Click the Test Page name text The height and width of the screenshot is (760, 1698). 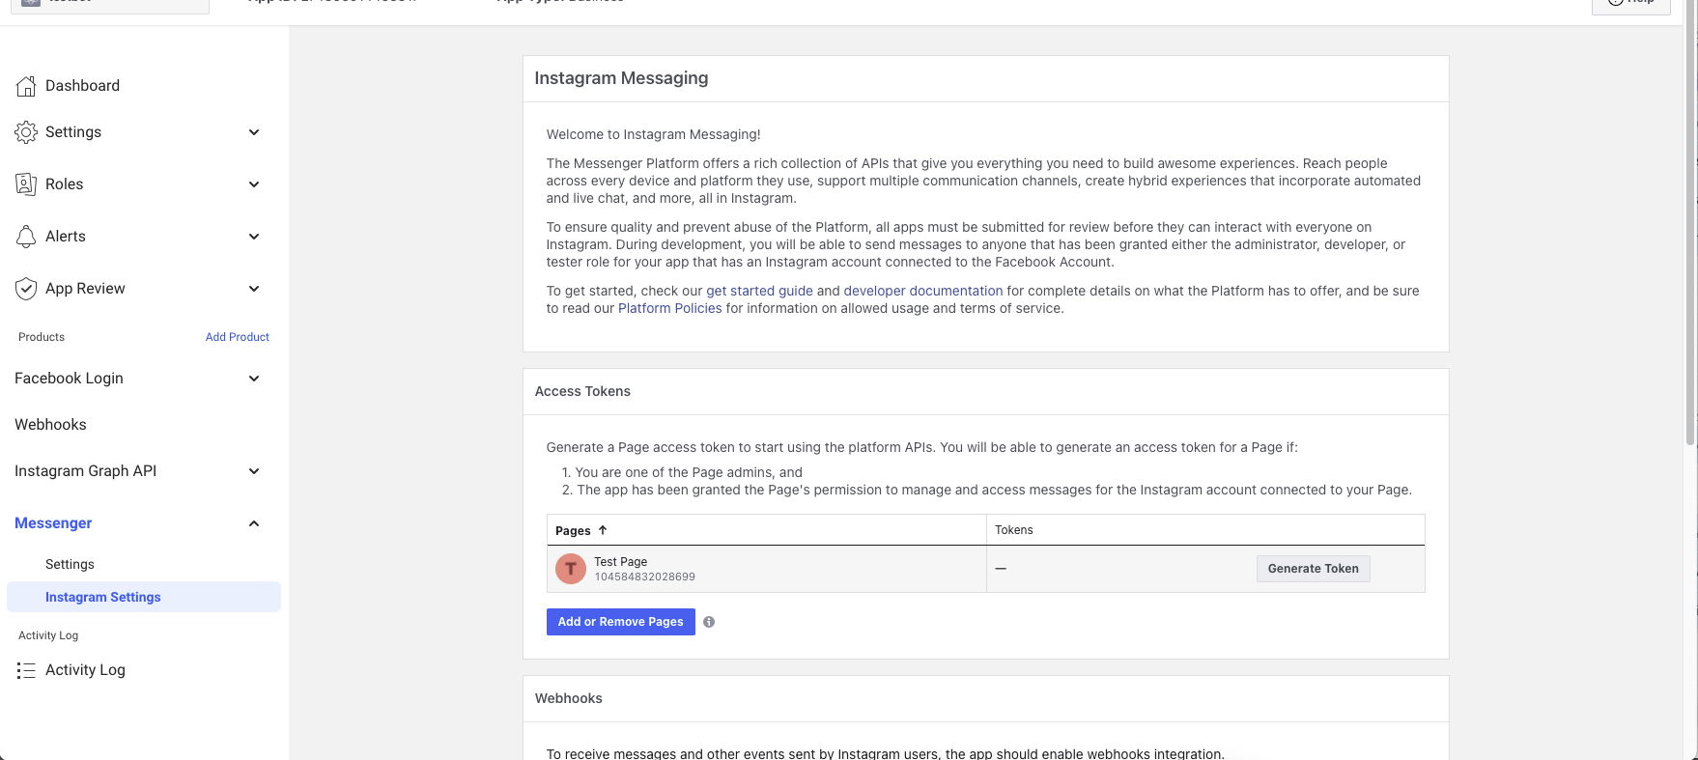pos(621,561)
